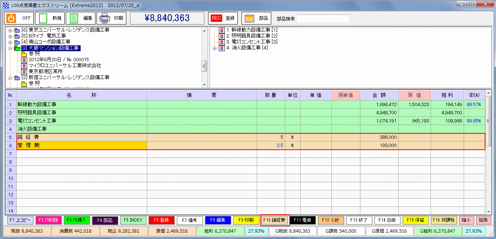Open the 編集 edit icon in the toolbar
Image resolution: width=496 pixels, height=239 pixels.
coord(73,18)
